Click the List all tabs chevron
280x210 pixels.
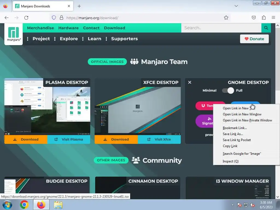[x=236, y=6]
